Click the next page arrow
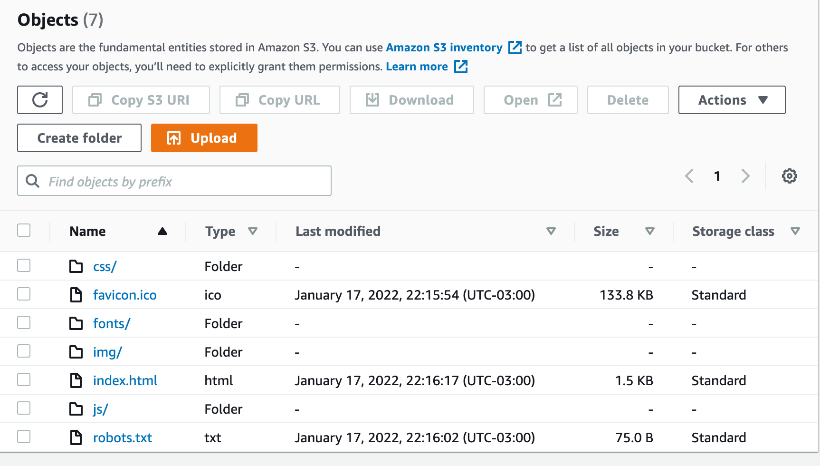This screenshot has width=820, height=466. [x=745, y=176]
